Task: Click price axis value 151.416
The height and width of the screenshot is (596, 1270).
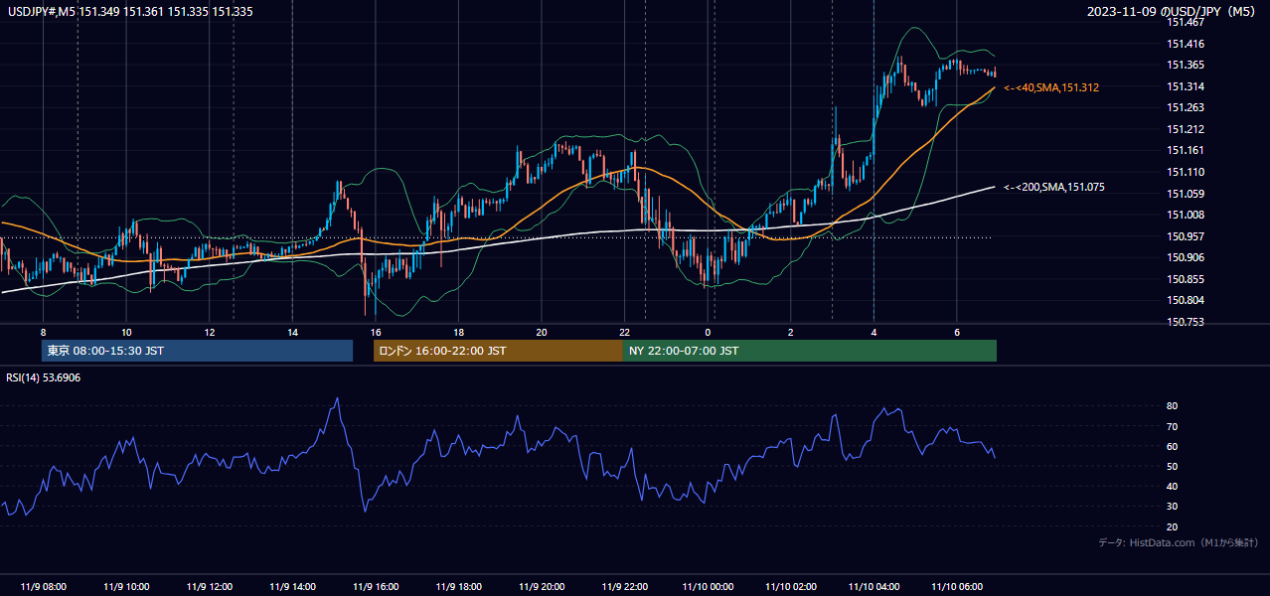Action: click(x=1185, y=44)
